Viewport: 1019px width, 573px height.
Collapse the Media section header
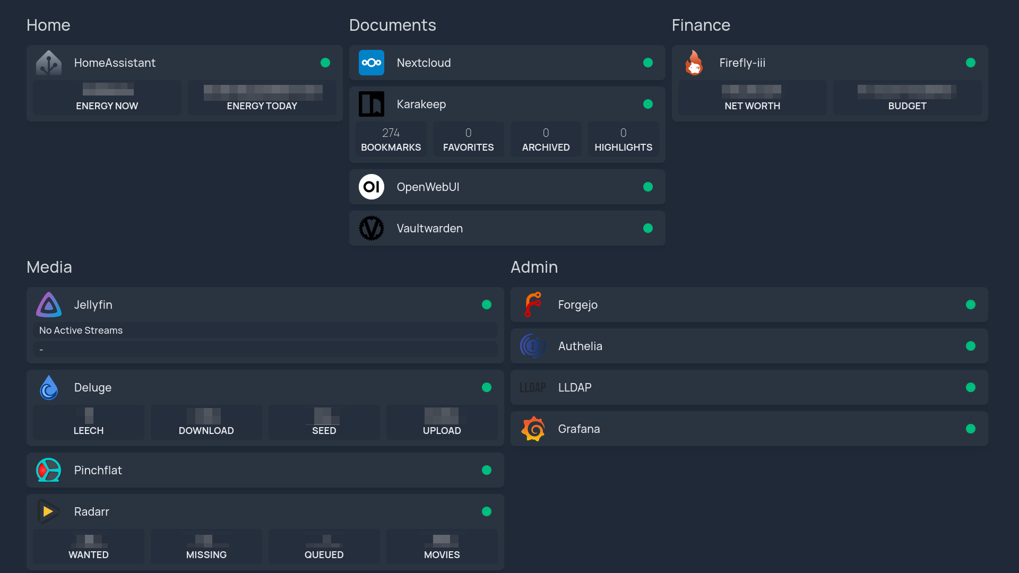[49, 267]
